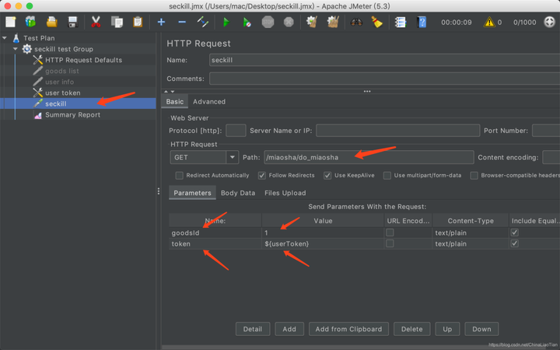Click the Add parameter button

click(x=289, y=329)
